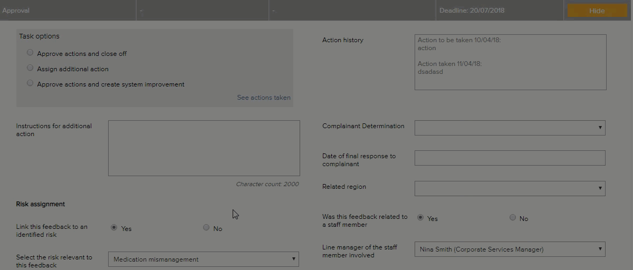The image size is (633, 270).
Task: Select No for link feedback to identified risk
Action: 206,228
